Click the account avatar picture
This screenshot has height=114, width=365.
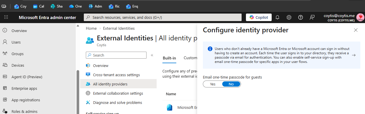tap(360, 17)
